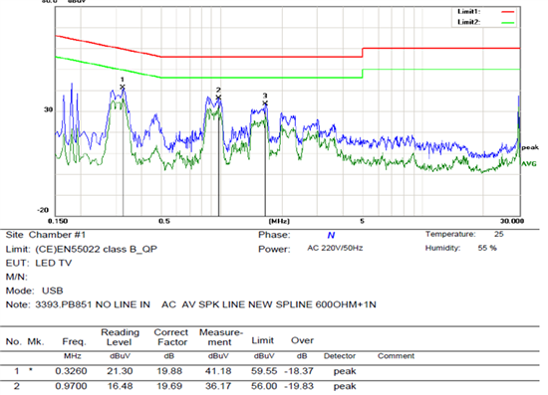The width and height of the screenshot is (548, 395).
Task: Click the 'Detector' column subheader
Action: coord(340,356)
